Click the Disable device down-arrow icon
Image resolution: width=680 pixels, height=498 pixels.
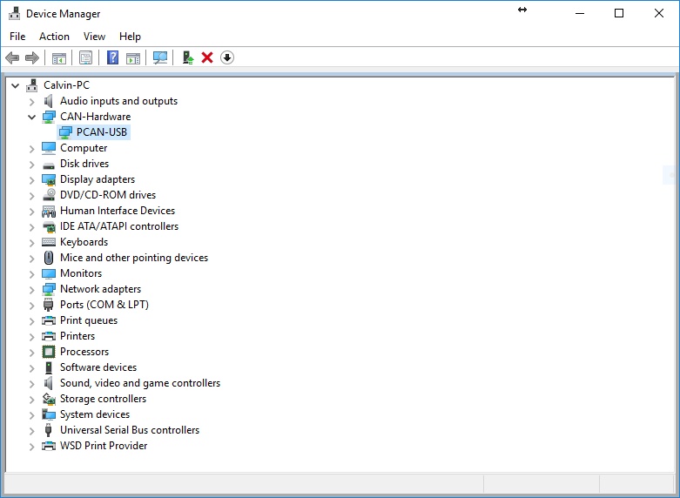point(227,57)
